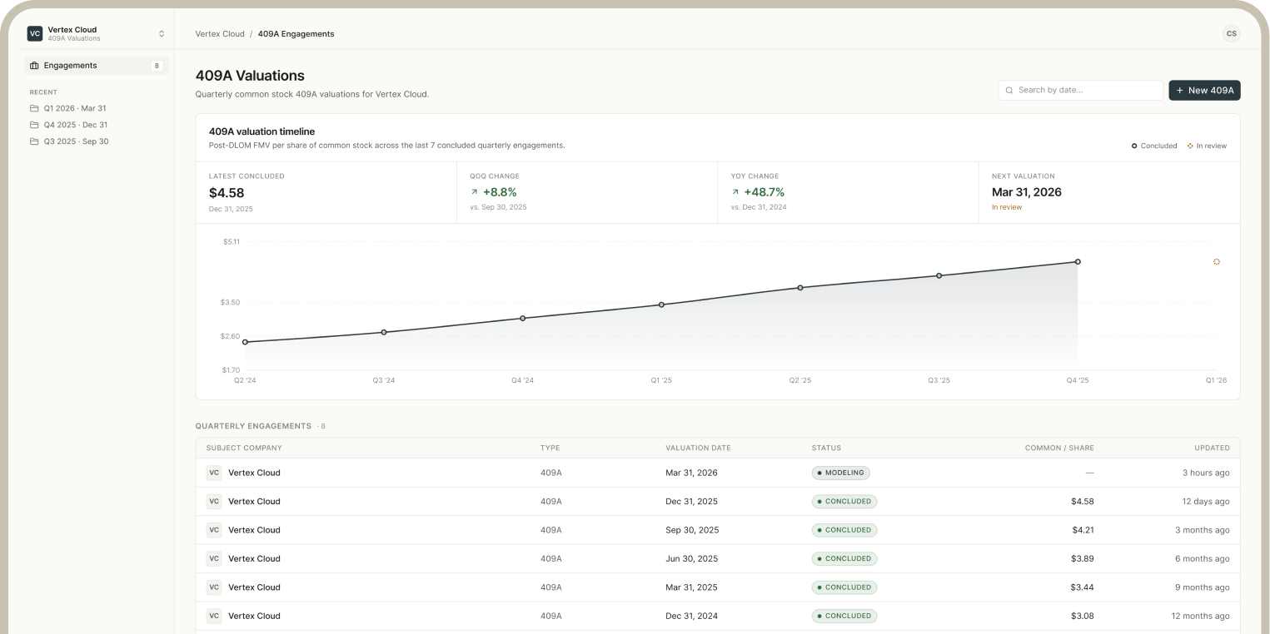Open the Mar 31, 2026 engagement row

pyautogui.click(x=718, y=473)
